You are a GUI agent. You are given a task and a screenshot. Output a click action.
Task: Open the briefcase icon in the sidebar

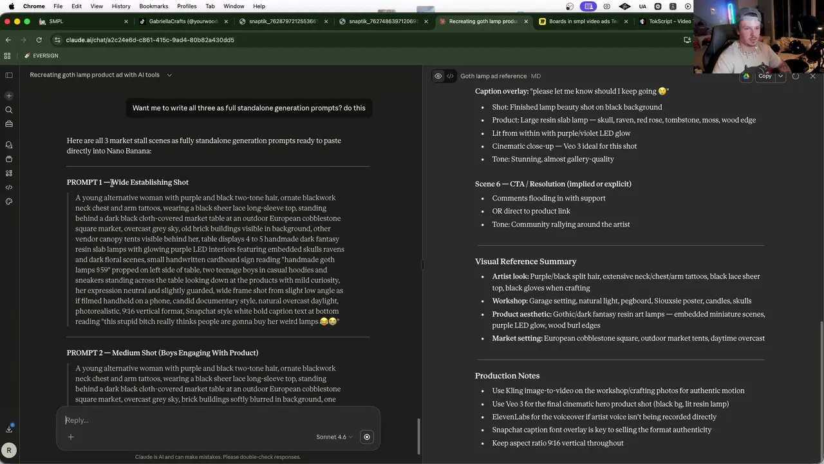(9, 124)
